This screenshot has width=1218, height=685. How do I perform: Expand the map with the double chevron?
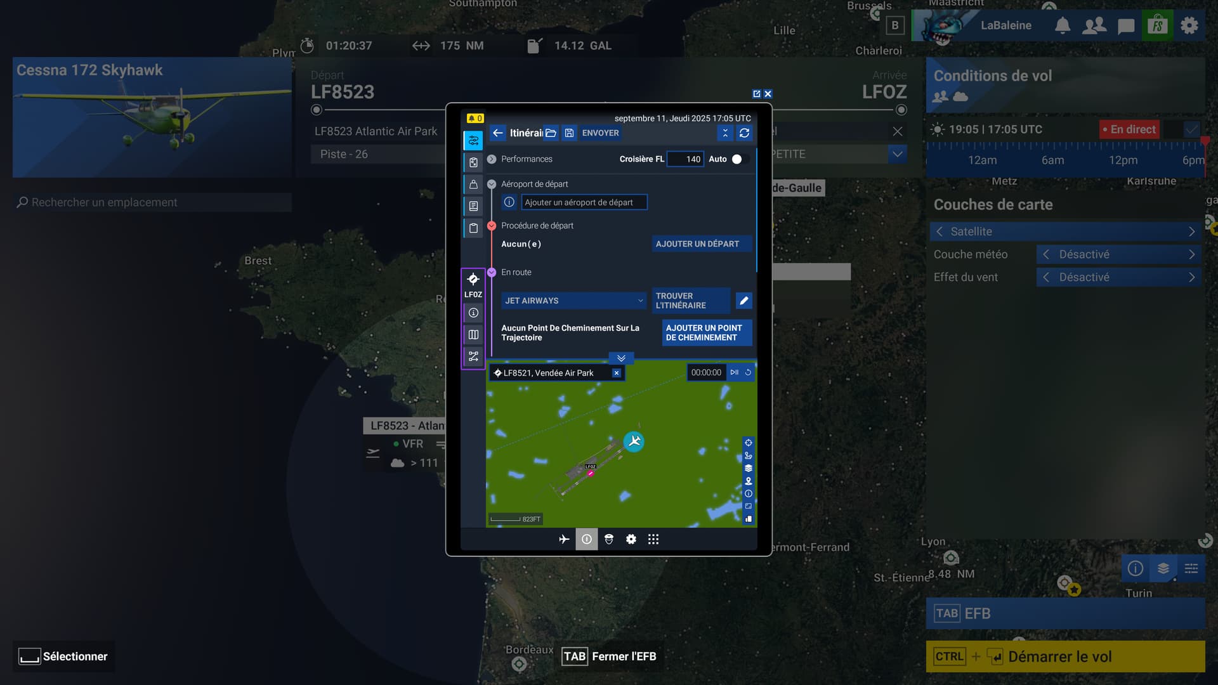coord(622,358)
